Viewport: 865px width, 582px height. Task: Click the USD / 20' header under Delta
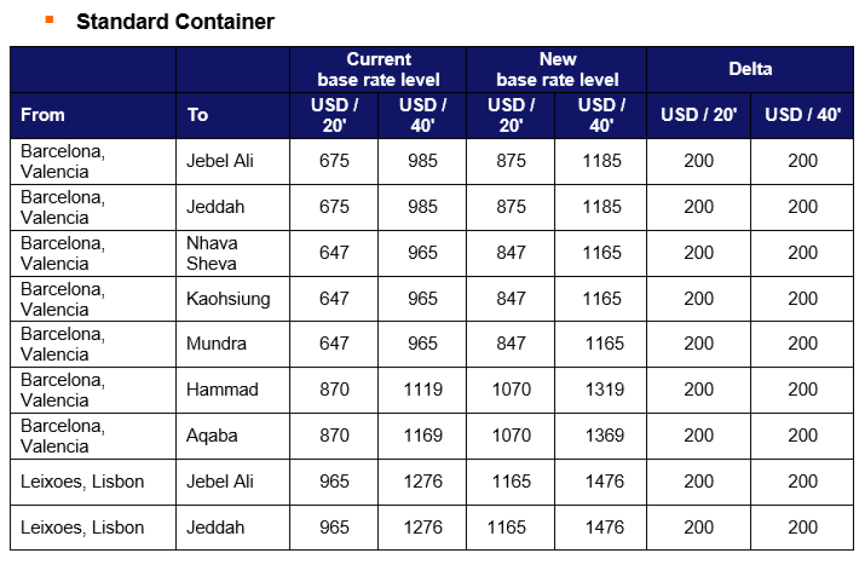pos(699,114)
